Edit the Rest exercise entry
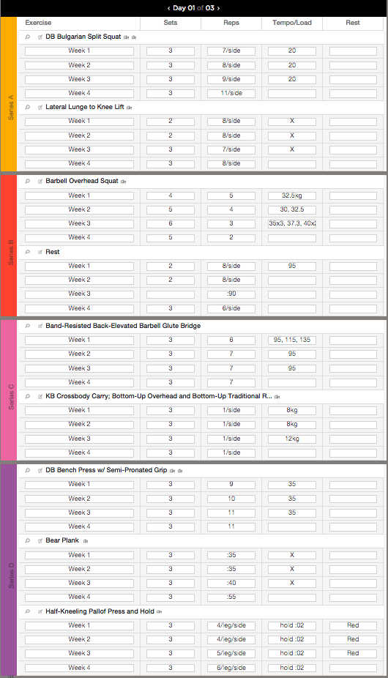Viewport: 388px width, 678px height. pos(40,252)
